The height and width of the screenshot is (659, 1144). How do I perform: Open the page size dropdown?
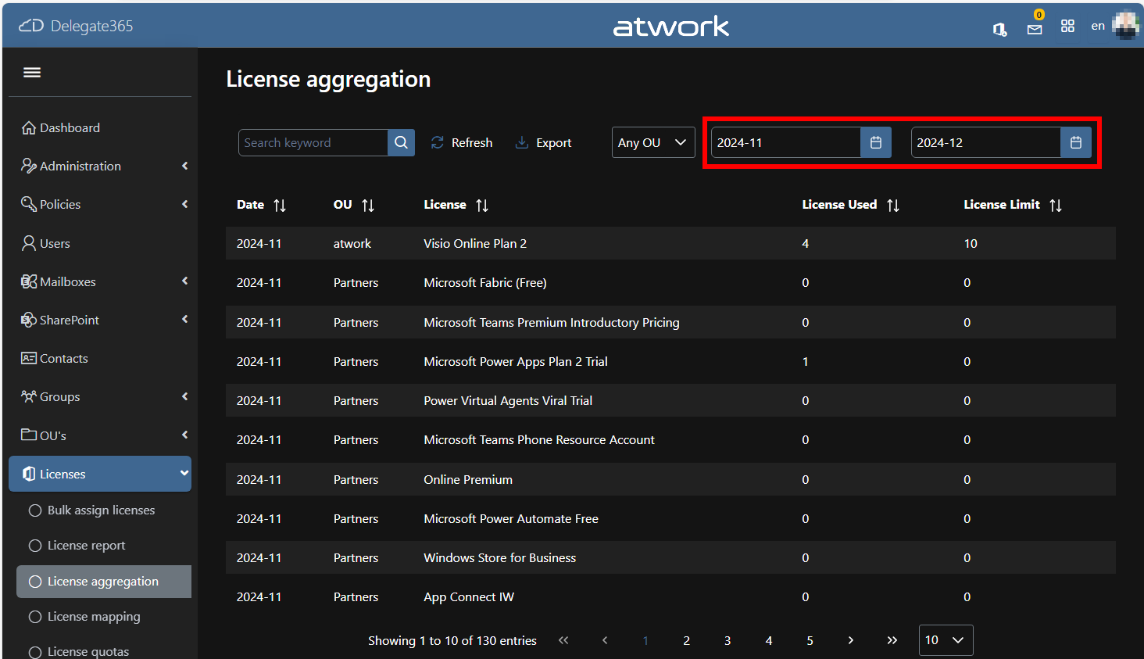point(946,640)
